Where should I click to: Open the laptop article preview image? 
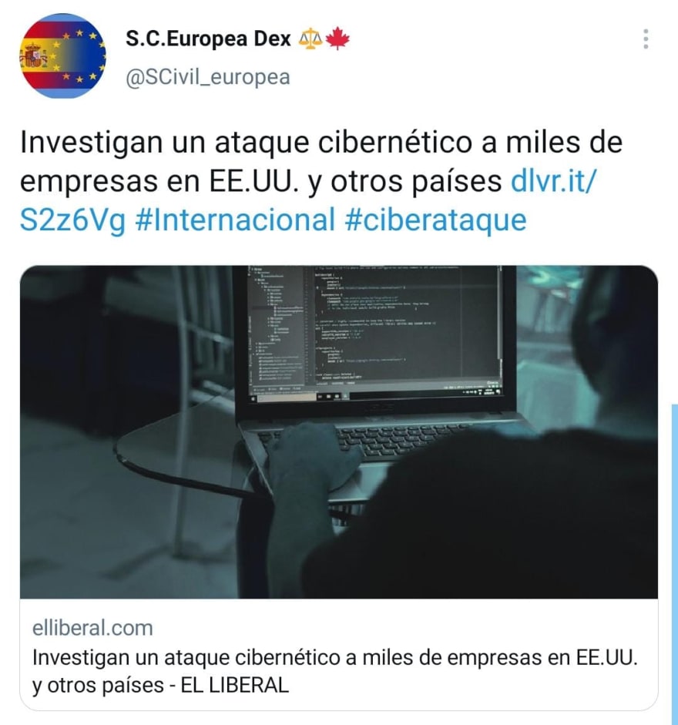click(x=338, y=432)
